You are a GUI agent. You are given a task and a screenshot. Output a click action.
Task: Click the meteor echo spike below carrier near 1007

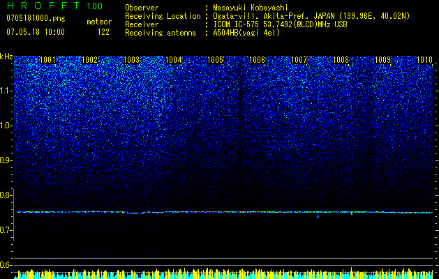click(318, 217)
